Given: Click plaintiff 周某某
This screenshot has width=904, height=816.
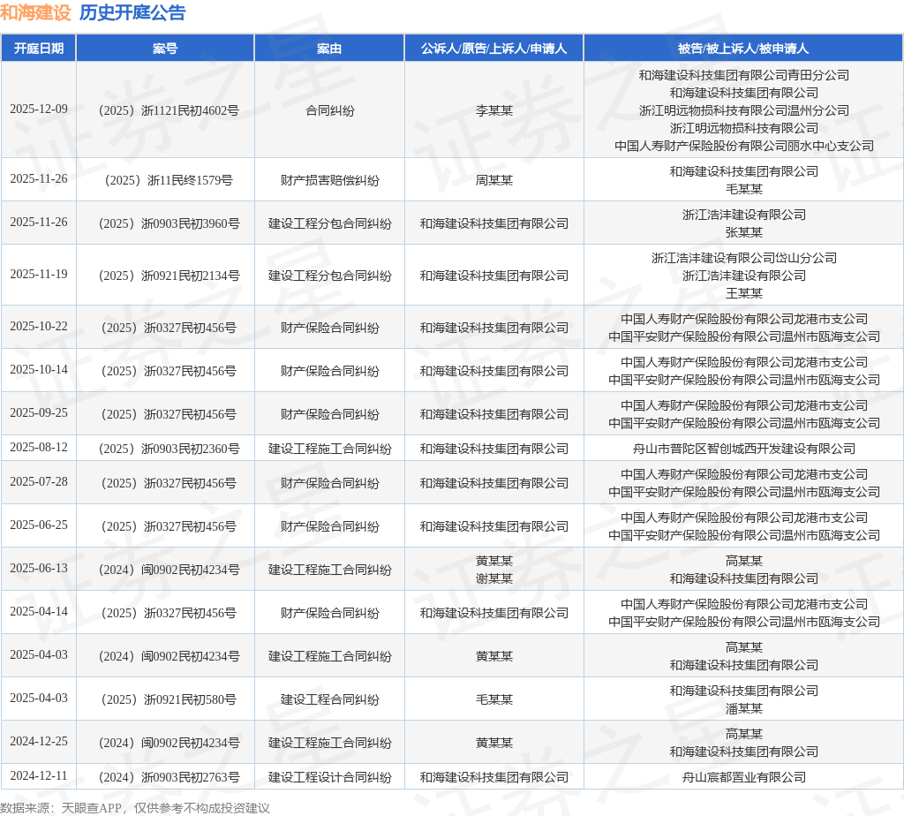Looking at the screenshot, I should tap(494, 180).
